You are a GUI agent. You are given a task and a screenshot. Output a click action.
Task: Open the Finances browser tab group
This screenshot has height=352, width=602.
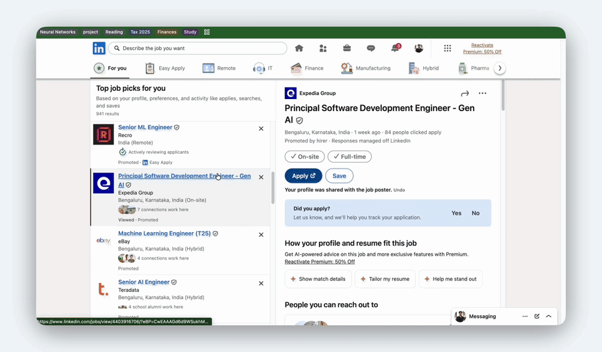[x=167, y=32]
